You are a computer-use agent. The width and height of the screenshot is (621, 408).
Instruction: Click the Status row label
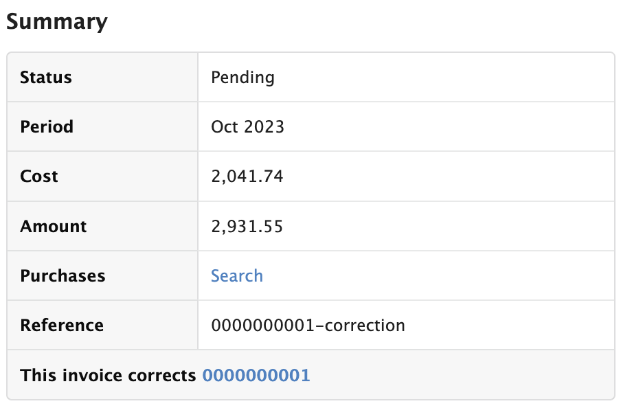point(45,77)
